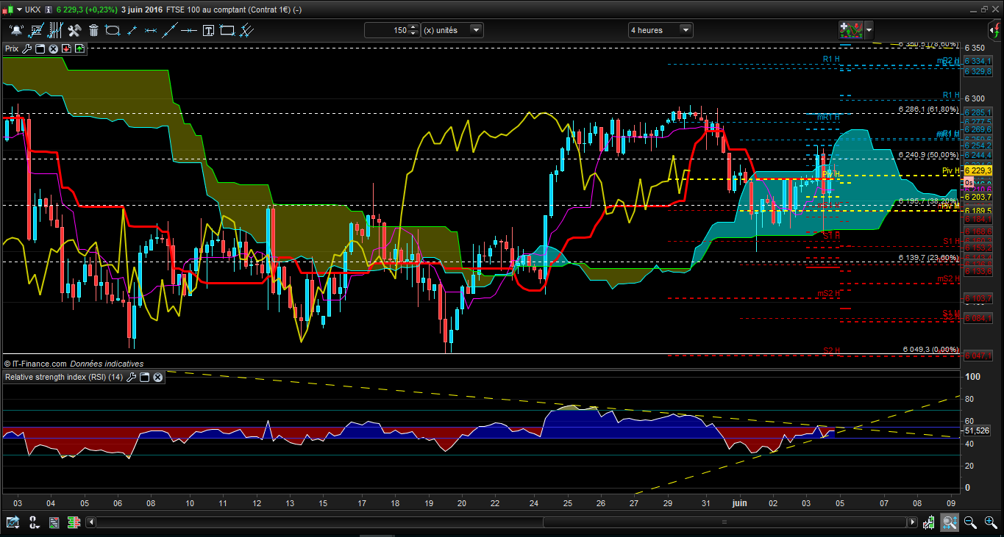Click the 6 229,3 (+0,23%) price text
The height and width of the screenshot is (537, 1004).
[87, 9]
